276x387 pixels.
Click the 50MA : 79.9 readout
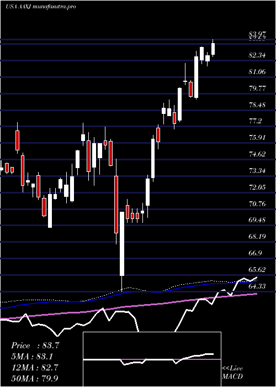tap(35, 378)
